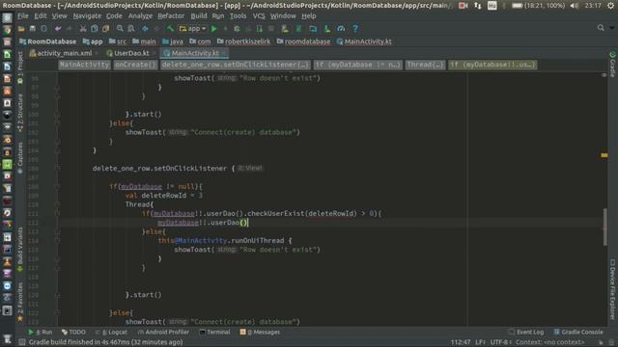Viewport: 618px width, 347px height.
Task: Toggle the Favorites tool window
Action: [20, 302]
